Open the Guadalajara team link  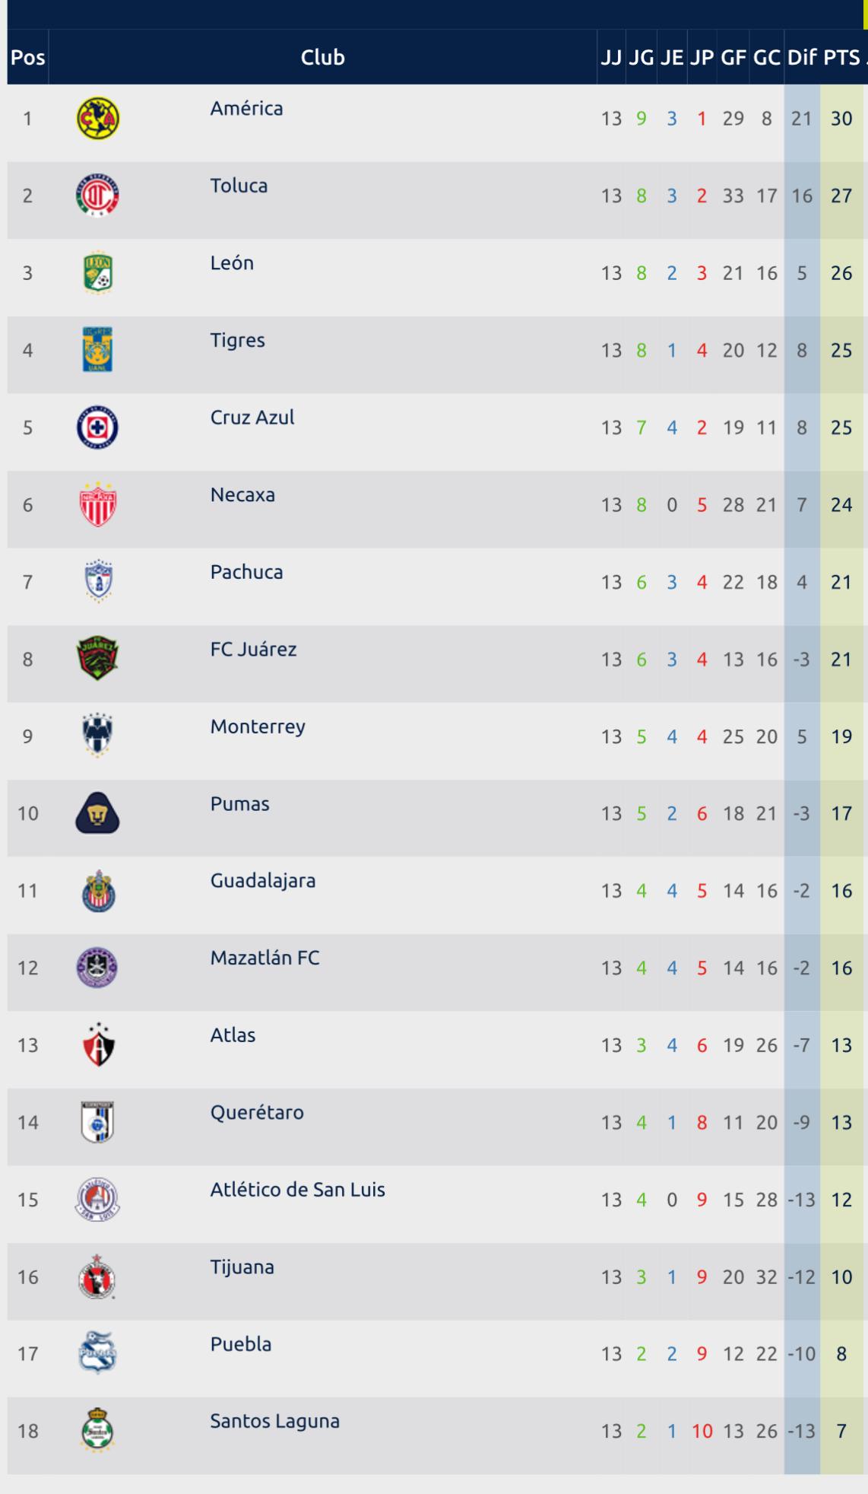pos(263,881)
